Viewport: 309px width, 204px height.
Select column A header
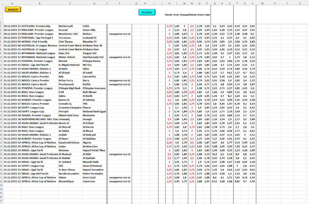coord(12,4)
